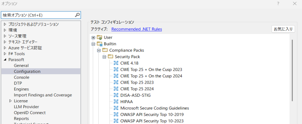Expand the テキスト エディター category
Viewport: 302px width, 124px height.
[5, 42]
